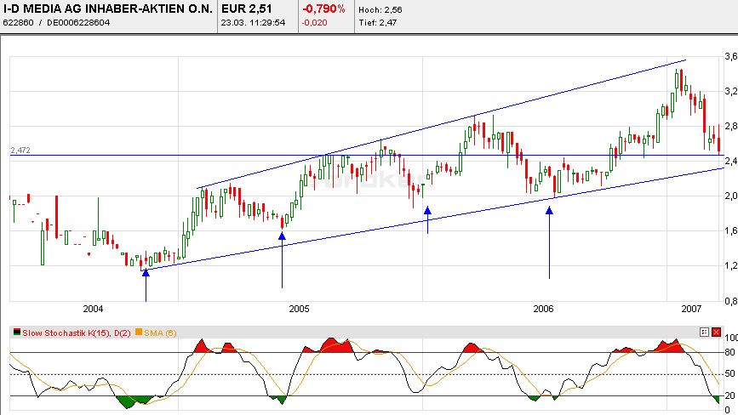Click the current price EUR 2,51

pos(247,9)
